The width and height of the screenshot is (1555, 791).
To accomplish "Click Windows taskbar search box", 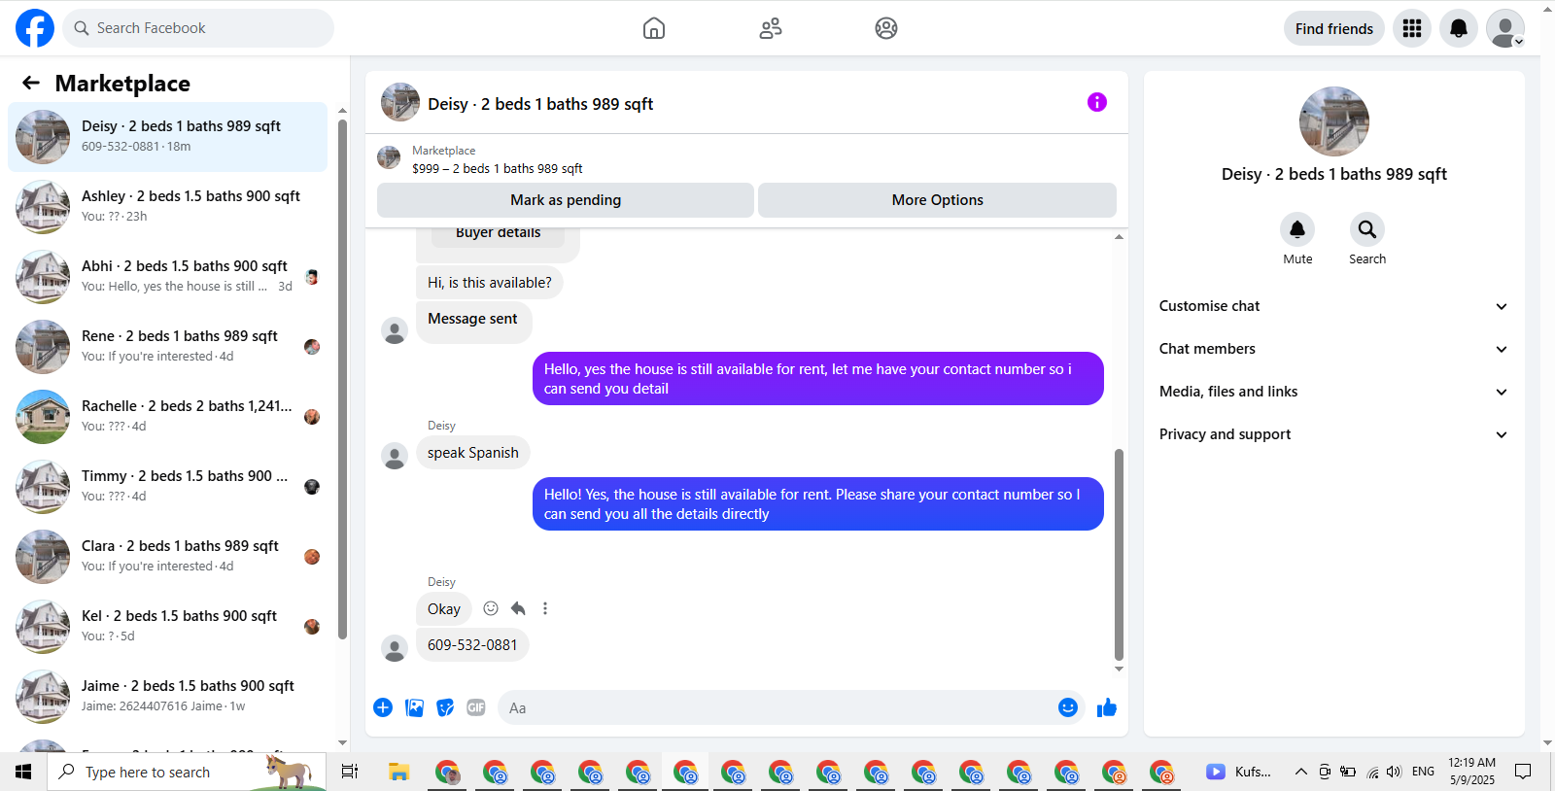I will (x=187, y=772).
